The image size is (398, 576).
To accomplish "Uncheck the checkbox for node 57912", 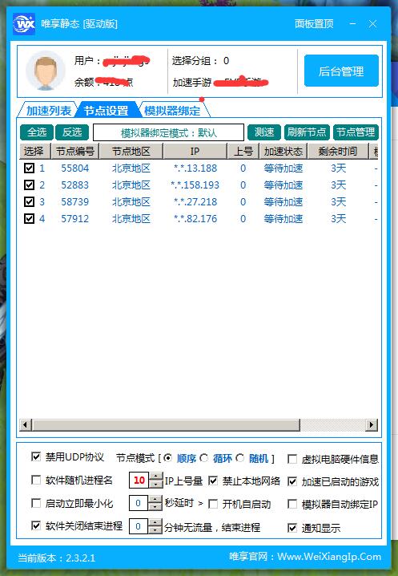I will pyautogui.click(x=29, y=218).
